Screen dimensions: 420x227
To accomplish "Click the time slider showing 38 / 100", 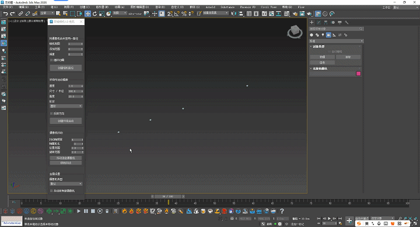I will coord(167,196).
